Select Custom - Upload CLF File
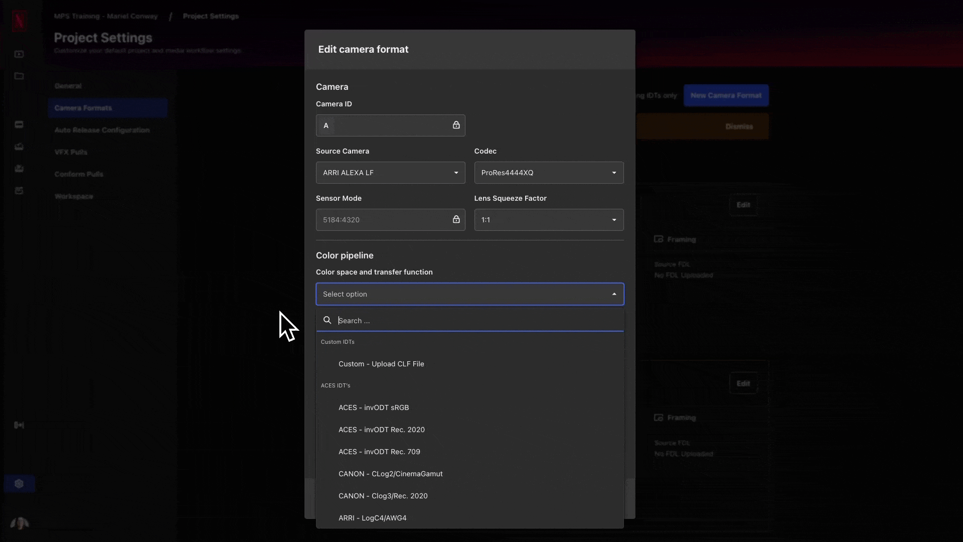The image size is (963, 542). tap(470, 364)
